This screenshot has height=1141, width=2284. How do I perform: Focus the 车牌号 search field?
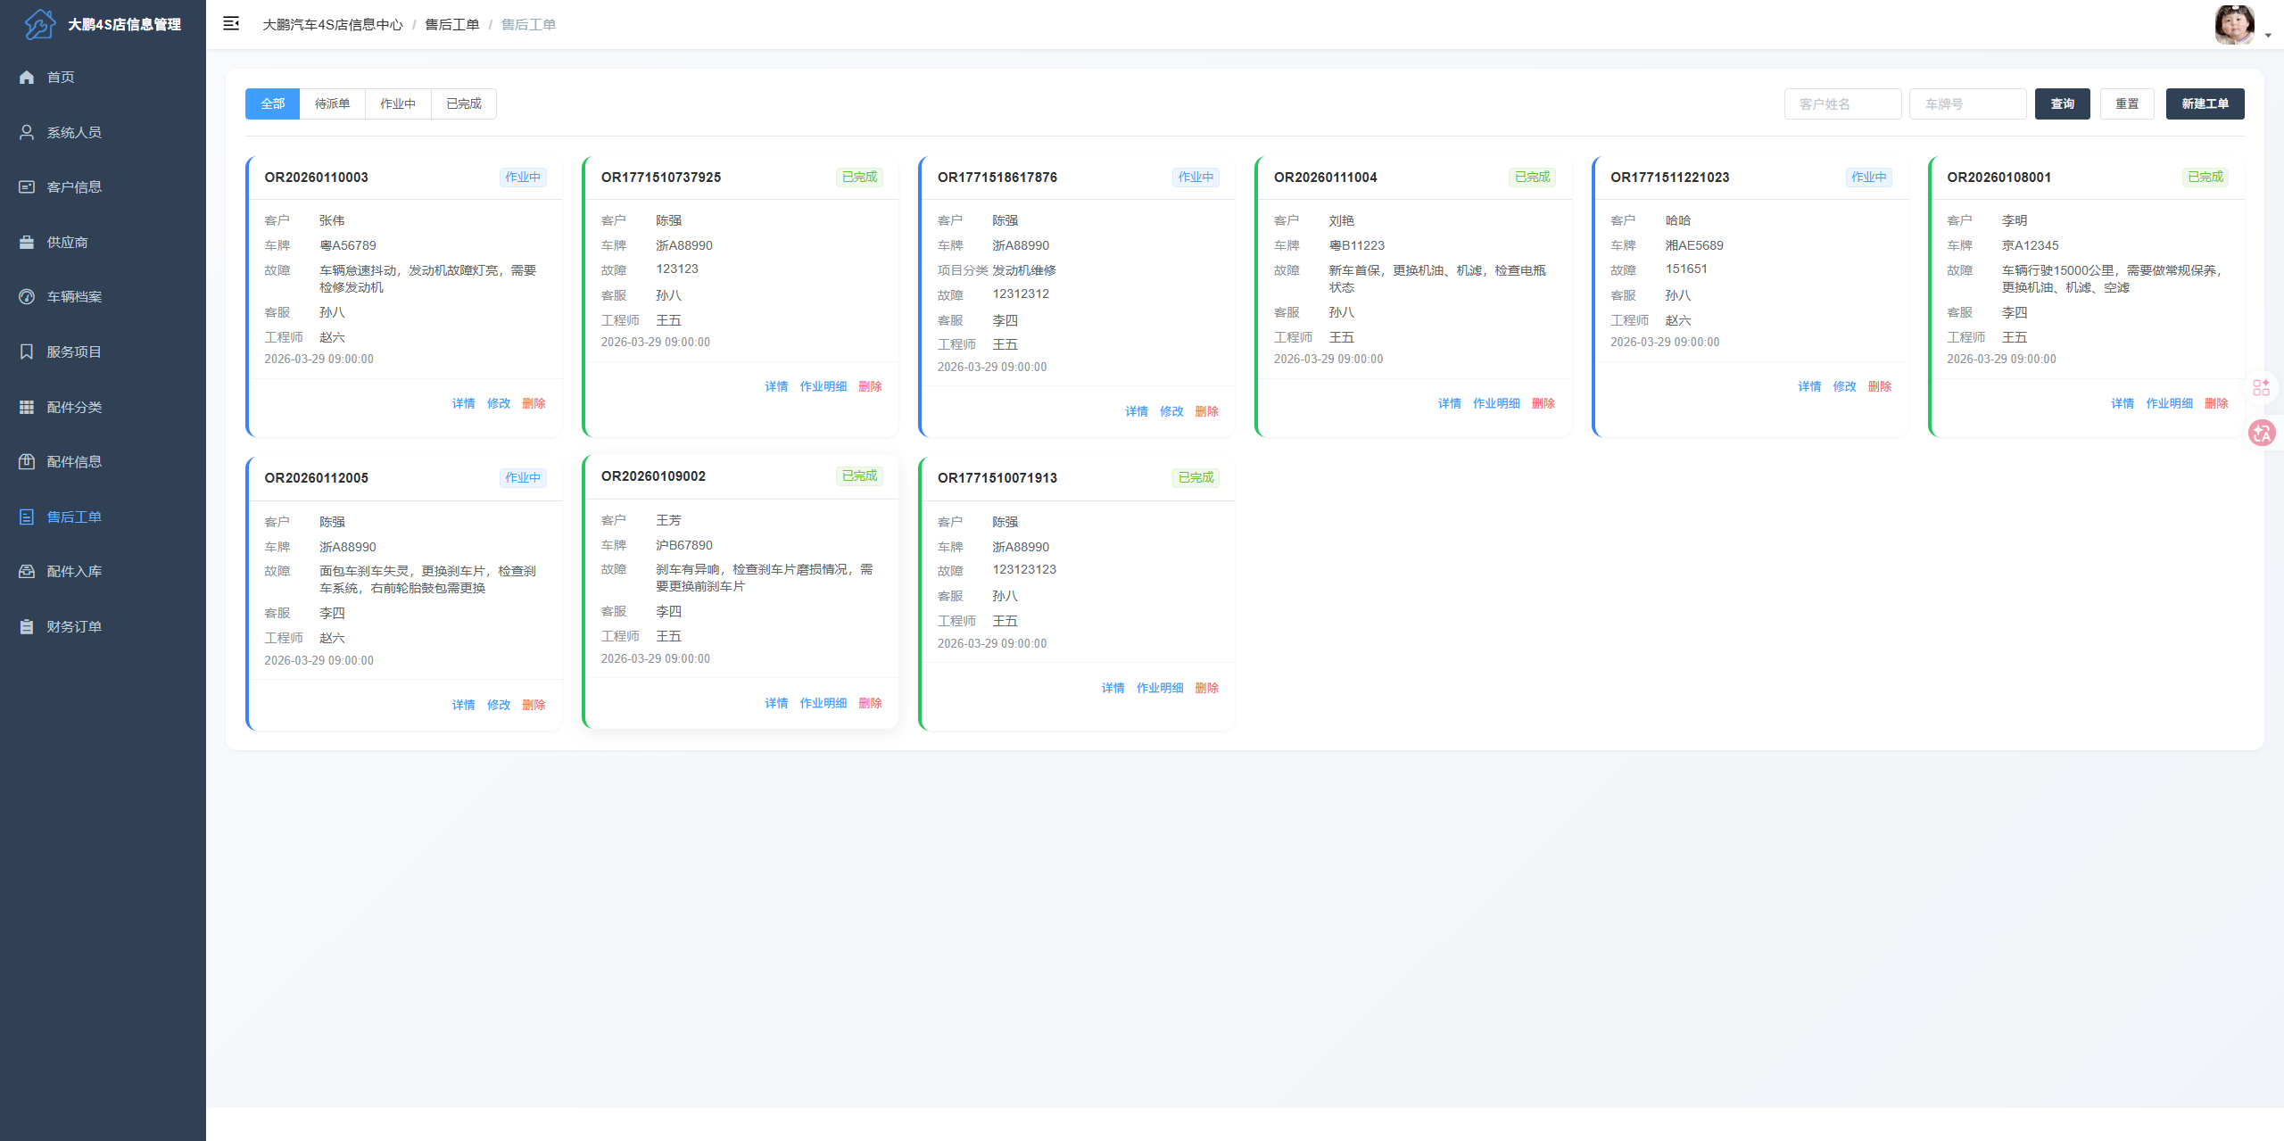click(1967, 104)
